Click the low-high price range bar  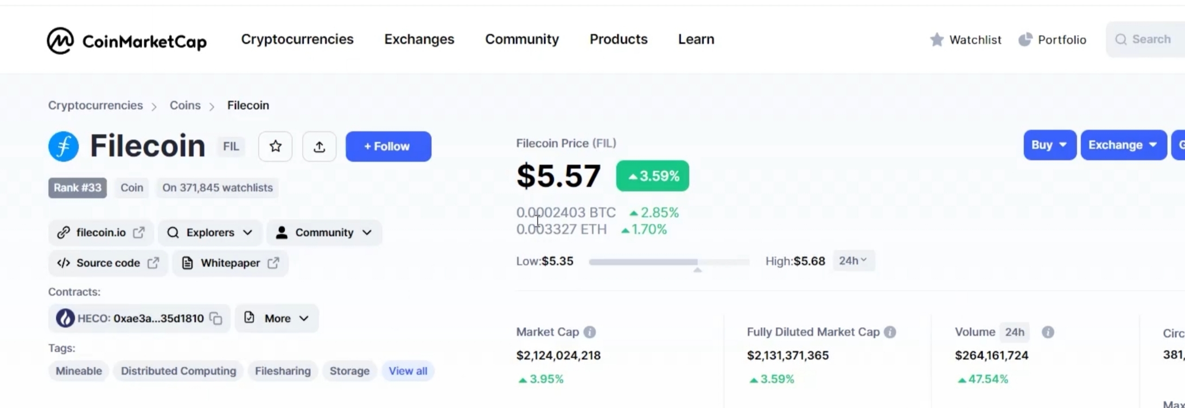668,262
